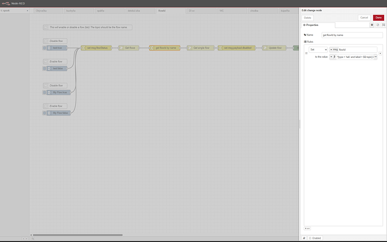Click the Done button in the edit panel
Viewport: 387px width, 242px height.
pyautogui.click(x=379, y=17)
